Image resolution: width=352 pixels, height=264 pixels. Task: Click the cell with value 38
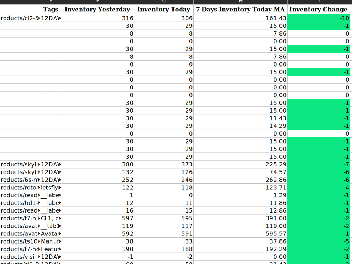98,241
